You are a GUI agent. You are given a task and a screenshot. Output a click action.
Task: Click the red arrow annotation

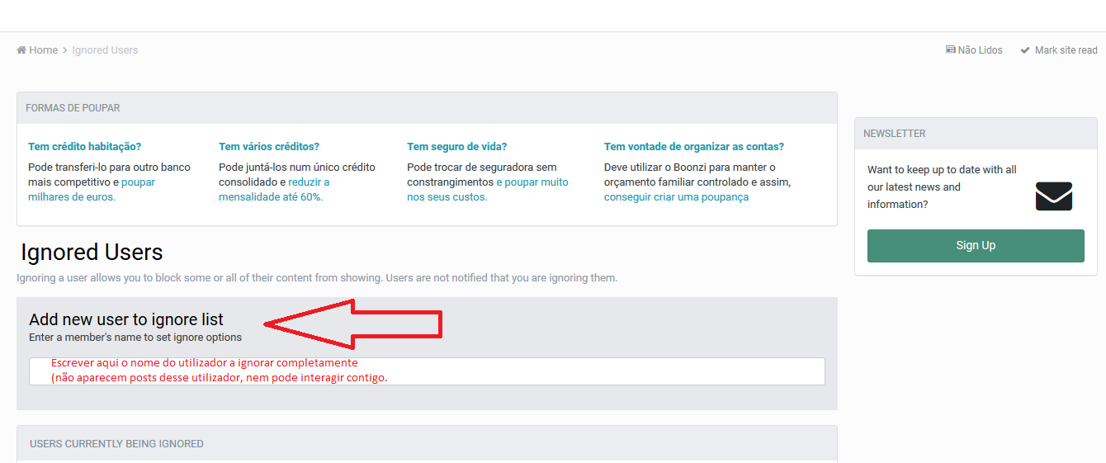click(x=355, y=324)
